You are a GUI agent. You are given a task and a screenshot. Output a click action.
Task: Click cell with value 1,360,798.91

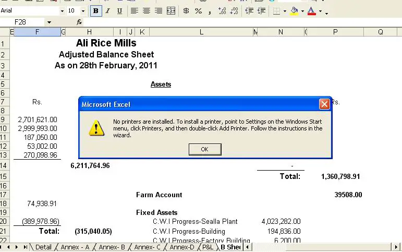point(340,176)
